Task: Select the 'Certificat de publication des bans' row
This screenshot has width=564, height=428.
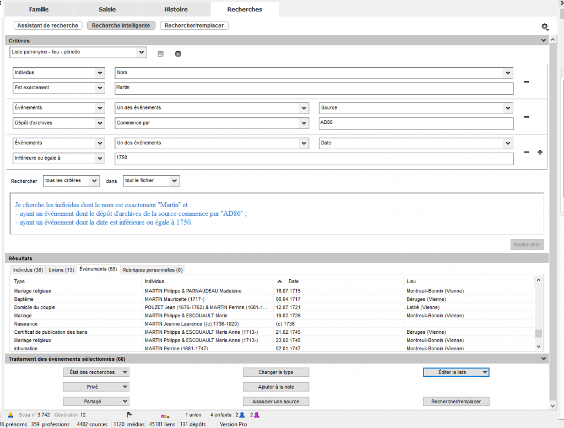Action: (273, 332)
